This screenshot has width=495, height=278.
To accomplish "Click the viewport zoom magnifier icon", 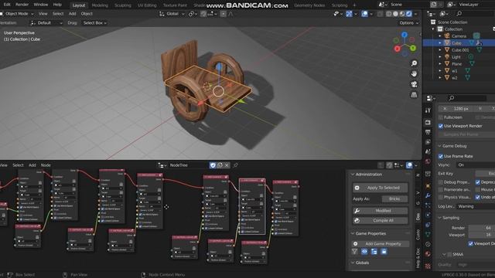I will click(x=414, y=63).
